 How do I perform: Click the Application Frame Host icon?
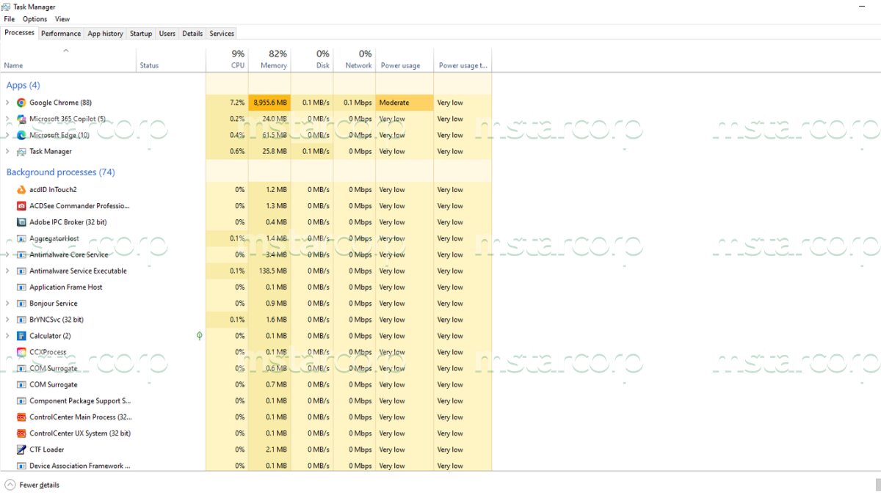(x=21, y=287)
